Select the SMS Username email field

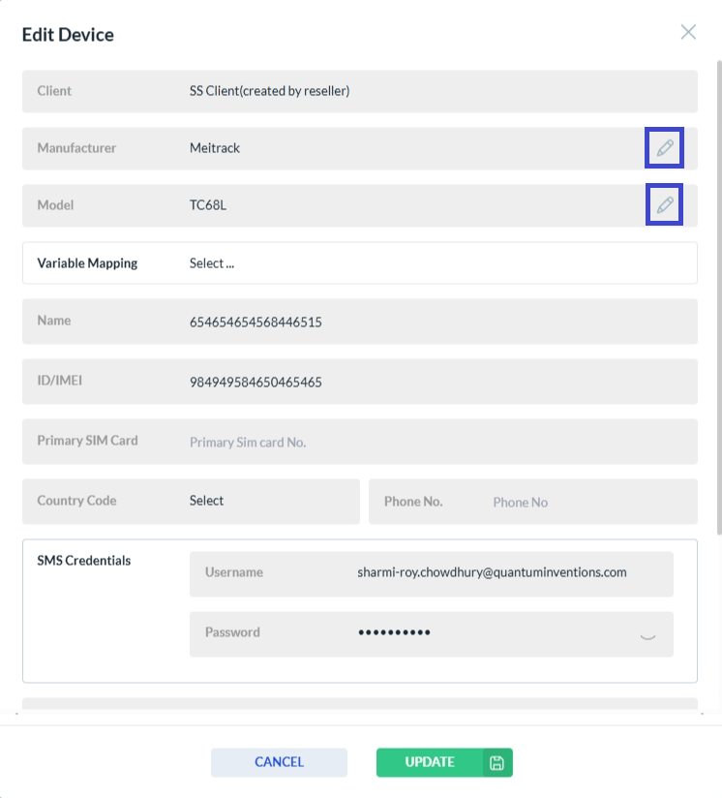click(x=492, y=572)
